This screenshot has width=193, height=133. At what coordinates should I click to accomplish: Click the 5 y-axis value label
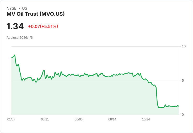[x=183, y=81]
